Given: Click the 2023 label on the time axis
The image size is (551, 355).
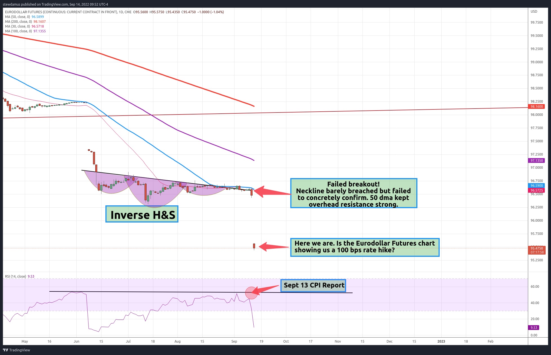Looking at the screenshot, I should pos(441,341).
